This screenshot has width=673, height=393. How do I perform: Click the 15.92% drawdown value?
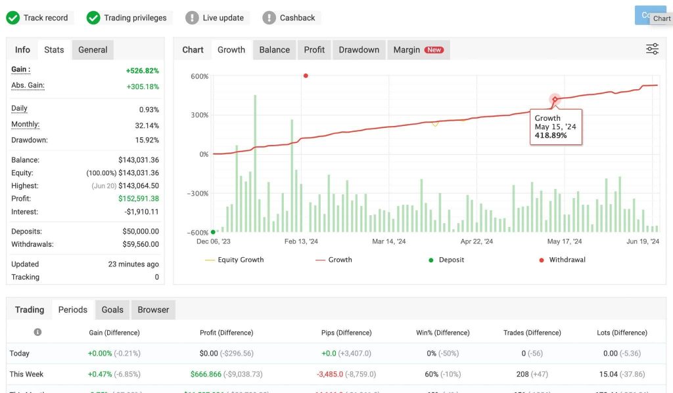tap(147, 140)
